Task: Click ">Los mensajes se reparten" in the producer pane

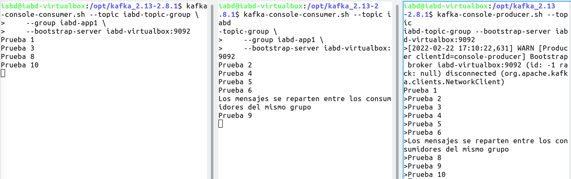Action: [x=456, y=141]
